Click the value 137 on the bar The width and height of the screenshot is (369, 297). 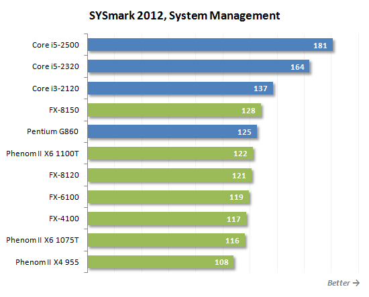tap(260, 88)
